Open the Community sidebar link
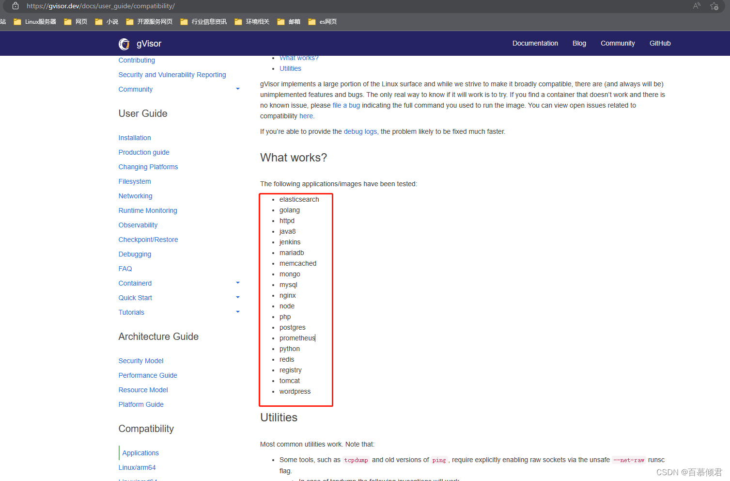The height and width of the screenshot is (481, 730). 136,89
